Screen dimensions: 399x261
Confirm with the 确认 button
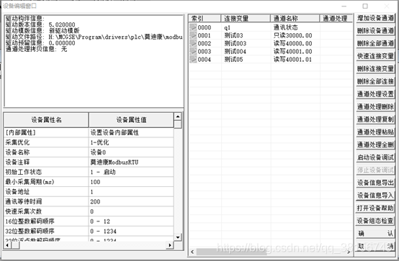[x=375, y=233]
